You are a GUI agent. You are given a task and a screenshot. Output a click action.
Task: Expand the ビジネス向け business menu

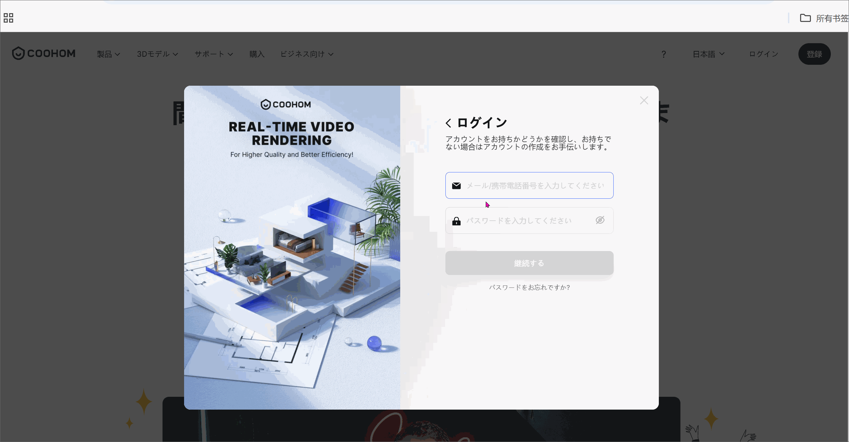tap(307, 54)
